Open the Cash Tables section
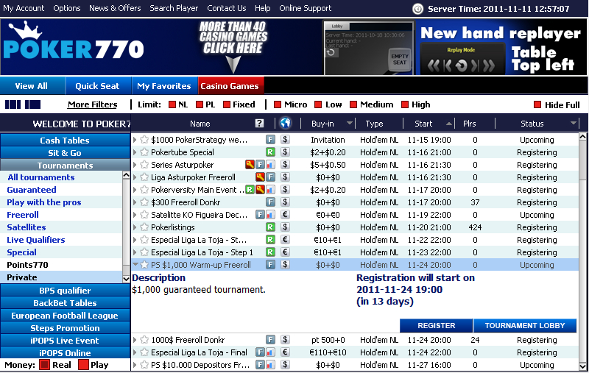The image size is (589, 373). (65, 140)
